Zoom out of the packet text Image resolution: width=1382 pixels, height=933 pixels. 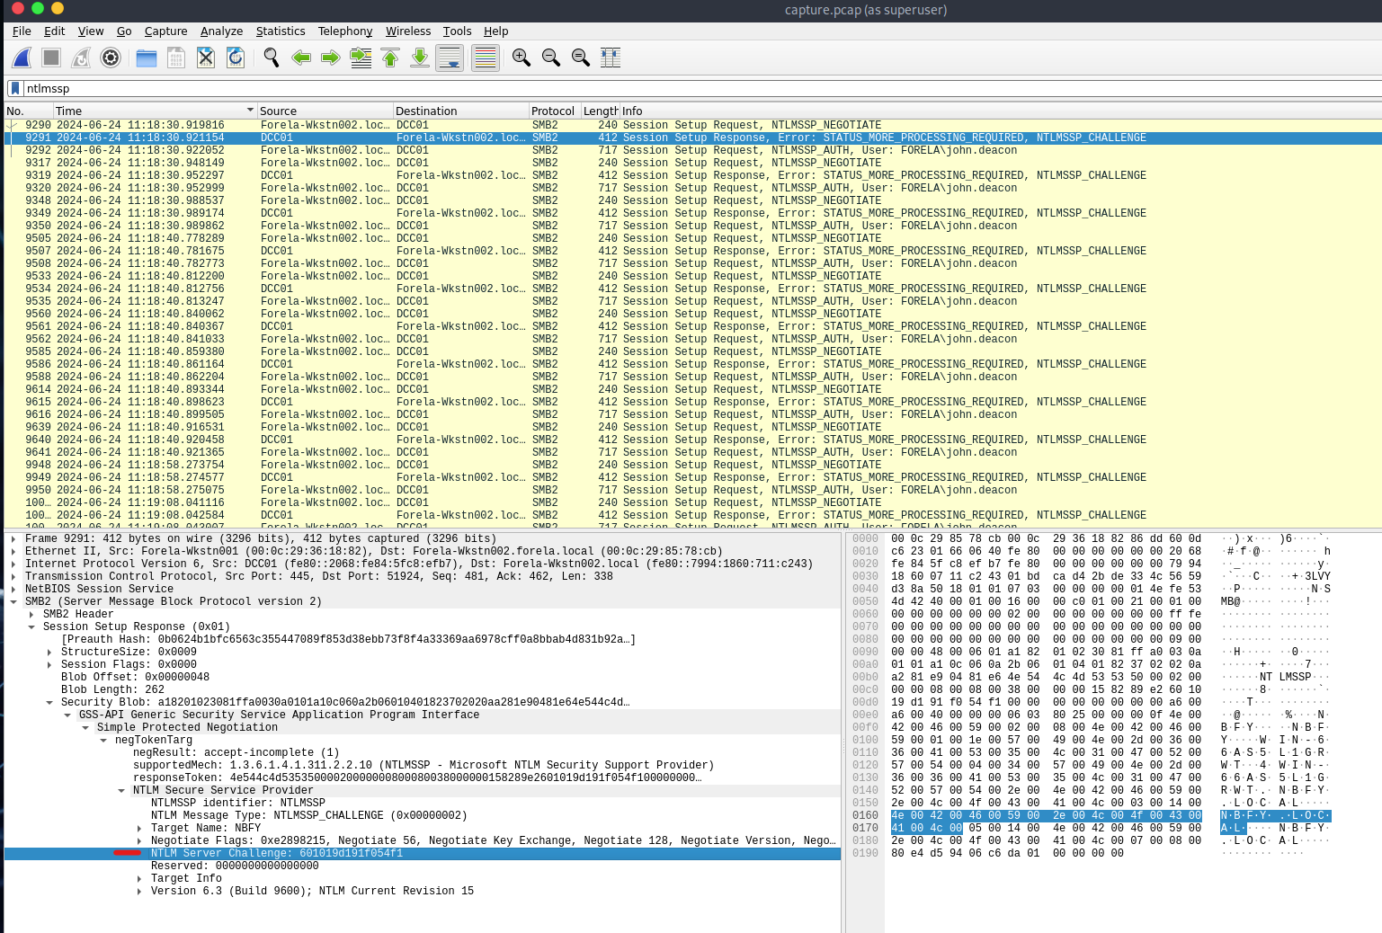click(x=551, y=58)
